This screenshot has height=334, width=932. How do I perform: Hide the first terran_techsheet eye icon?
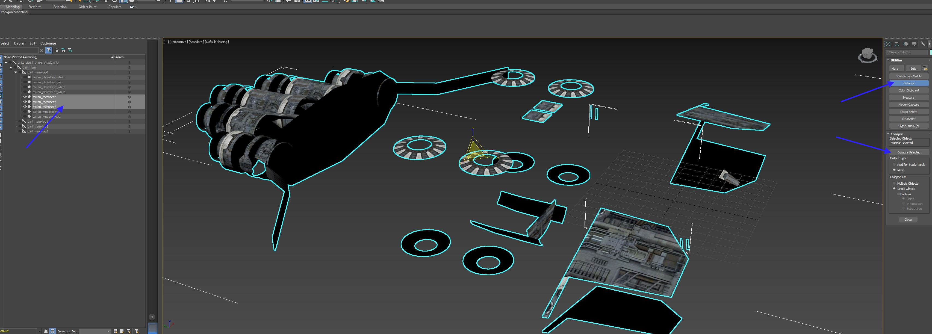click(x=25, y=97)
